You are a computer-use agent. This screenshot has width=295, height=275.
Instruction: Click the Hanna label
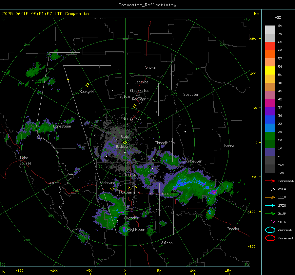click(229, 146)
